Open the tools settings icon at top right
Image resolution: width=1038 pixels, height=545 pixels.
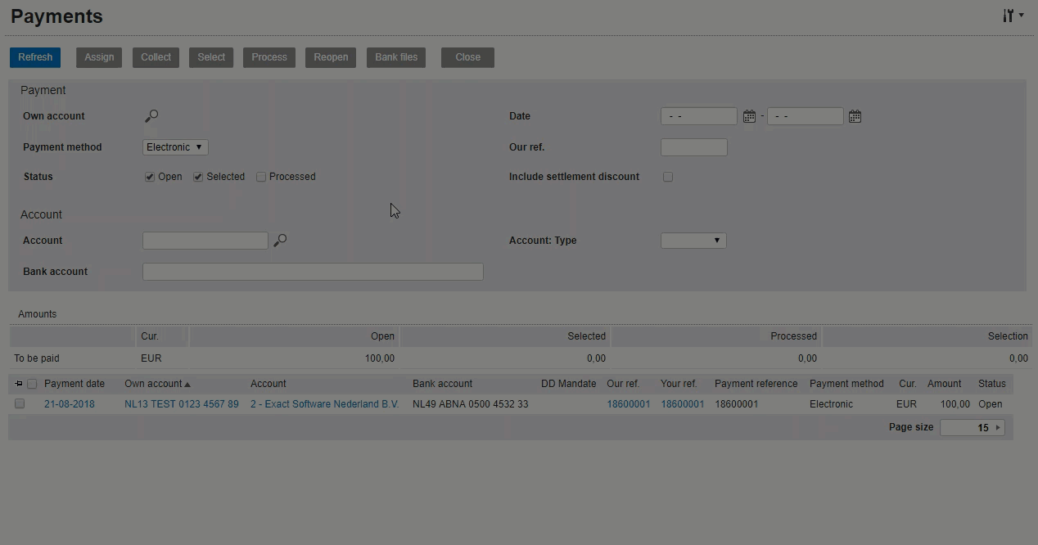tap(1012, 16)
